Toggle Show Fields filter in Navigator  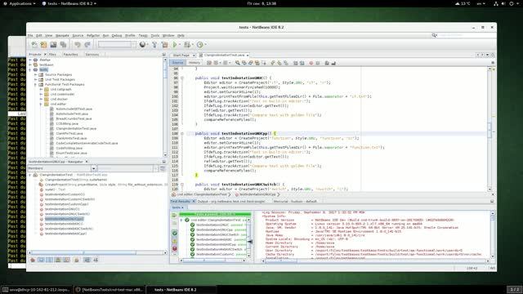pos(42,260)
